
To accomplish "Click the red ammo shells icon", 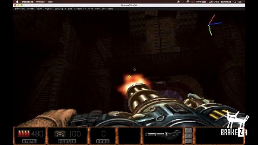I will point(24,134).
